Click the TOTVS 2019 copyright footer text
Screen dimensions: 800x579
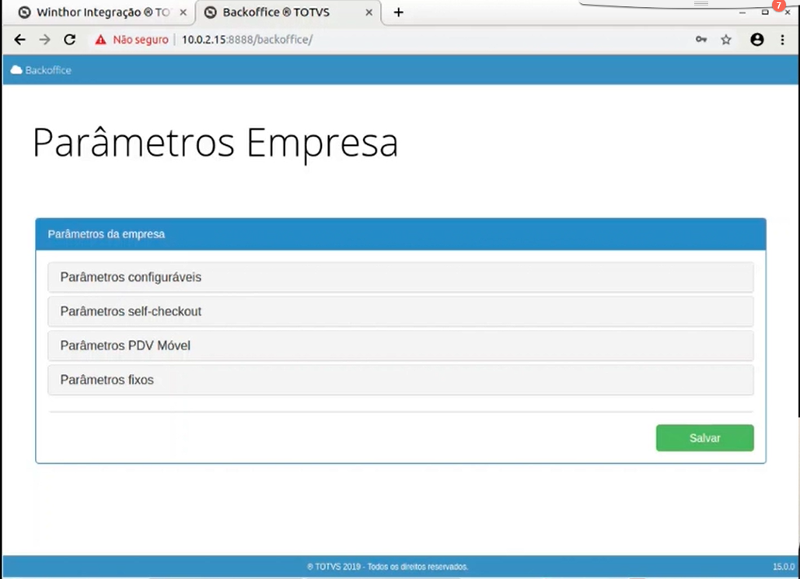pyautogui.click(x=387, y=567)
